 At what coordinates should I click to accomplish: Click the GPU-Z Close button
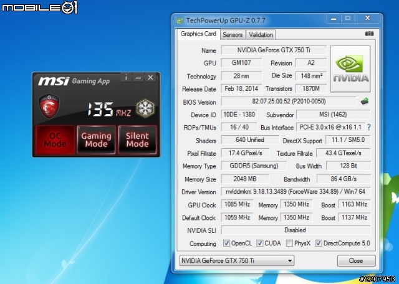coord(356,260)
